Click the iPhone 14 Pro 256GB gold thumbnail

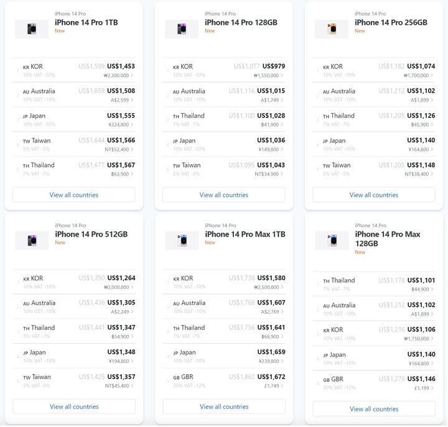332,29
